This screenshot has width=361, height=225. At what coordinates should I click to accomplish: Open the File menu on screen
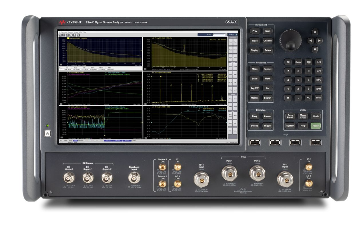(x=59, y=32)
